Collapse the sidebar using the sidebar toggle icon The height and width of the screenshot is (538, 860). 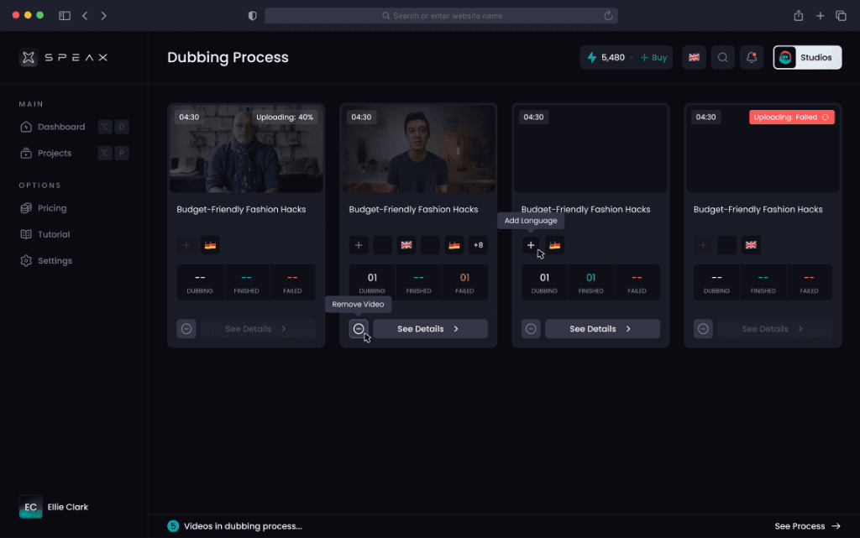tap(64, 15)
